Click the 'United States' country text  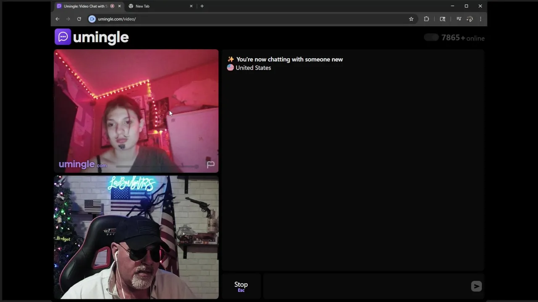[x=253, y=68]
